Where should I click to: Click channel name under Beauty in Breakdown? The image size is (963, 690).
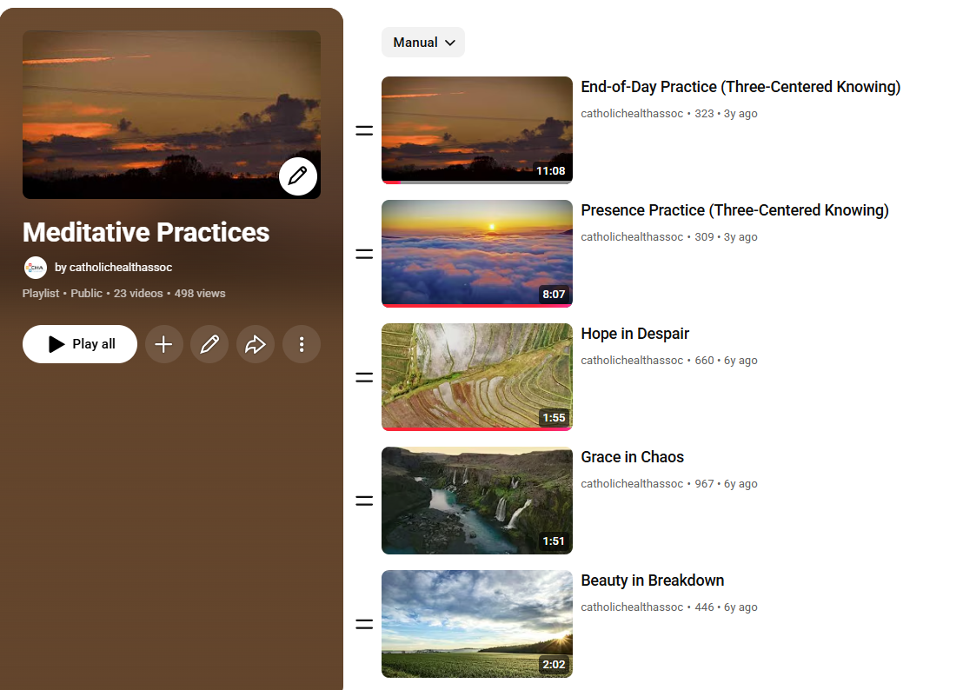point(632,607)
